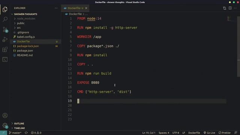Open README.md file

36,55
